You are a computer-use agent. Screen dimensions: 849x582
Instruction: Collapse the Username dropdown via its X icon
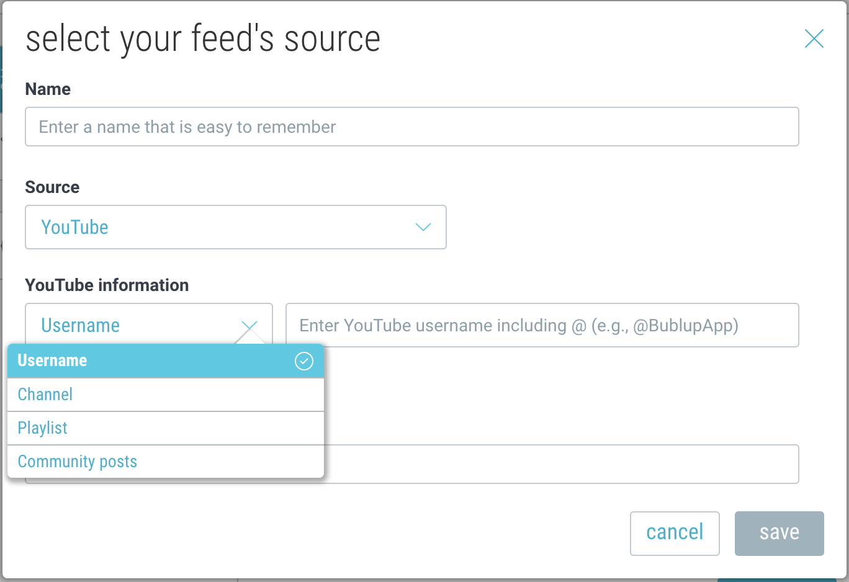(249, 326)
